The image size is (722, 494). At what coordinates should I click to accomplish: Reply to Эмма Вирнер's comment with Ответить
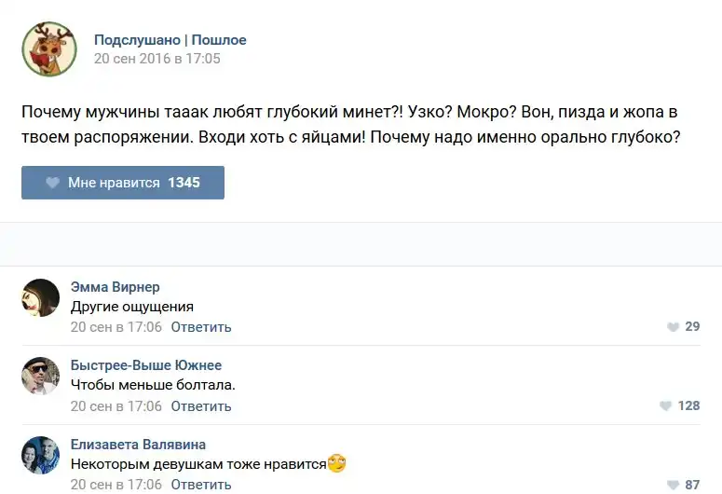(201, 327)
